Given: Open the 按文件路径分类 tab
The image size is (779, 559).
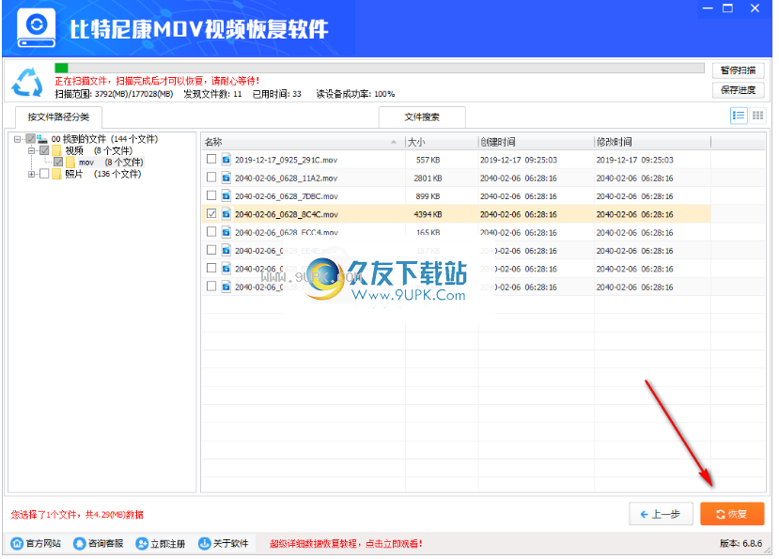Looking at the screenshot, I should click(58, 117).
